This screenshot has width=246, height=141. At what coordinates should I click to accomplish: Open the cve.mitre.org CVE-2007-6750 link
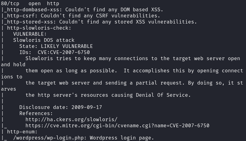point(117,125)
